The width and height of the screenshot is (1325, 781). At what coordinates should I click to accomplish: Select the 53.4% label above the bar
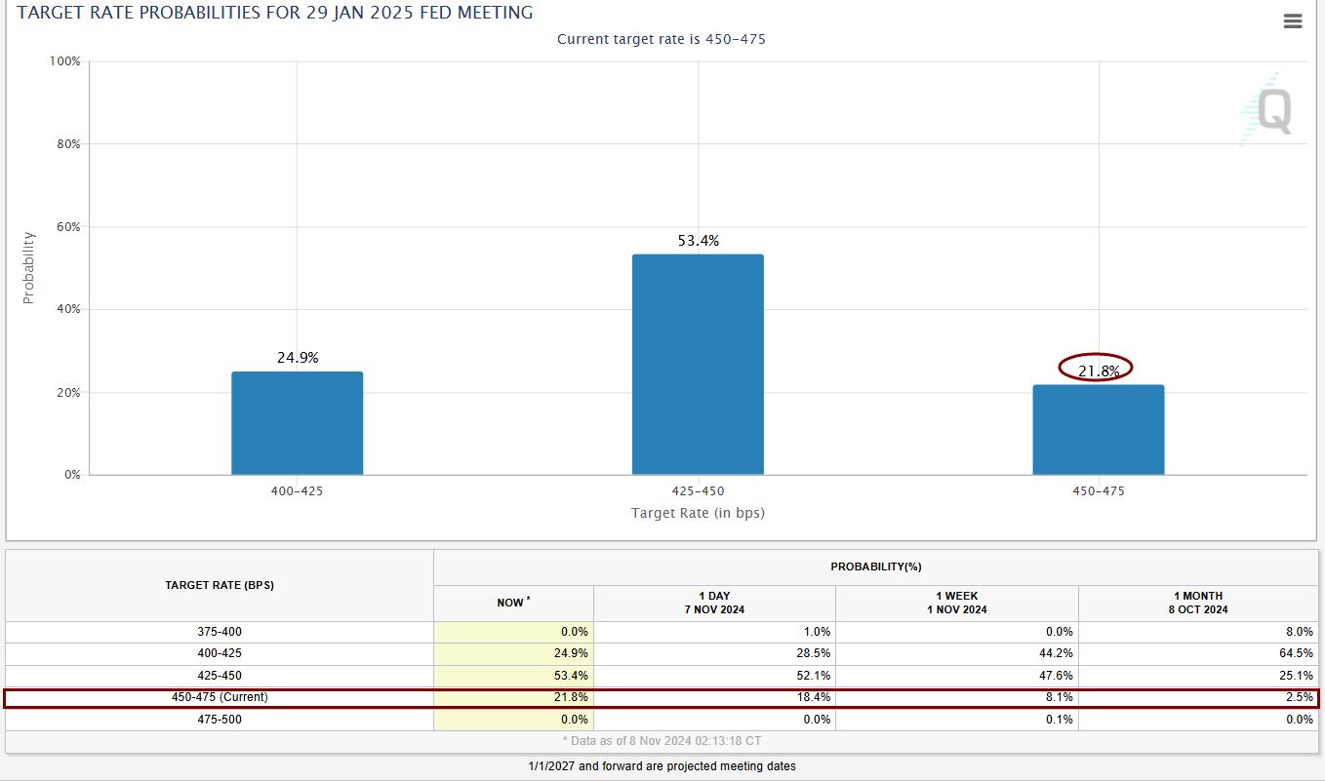(x=698, y=241)
